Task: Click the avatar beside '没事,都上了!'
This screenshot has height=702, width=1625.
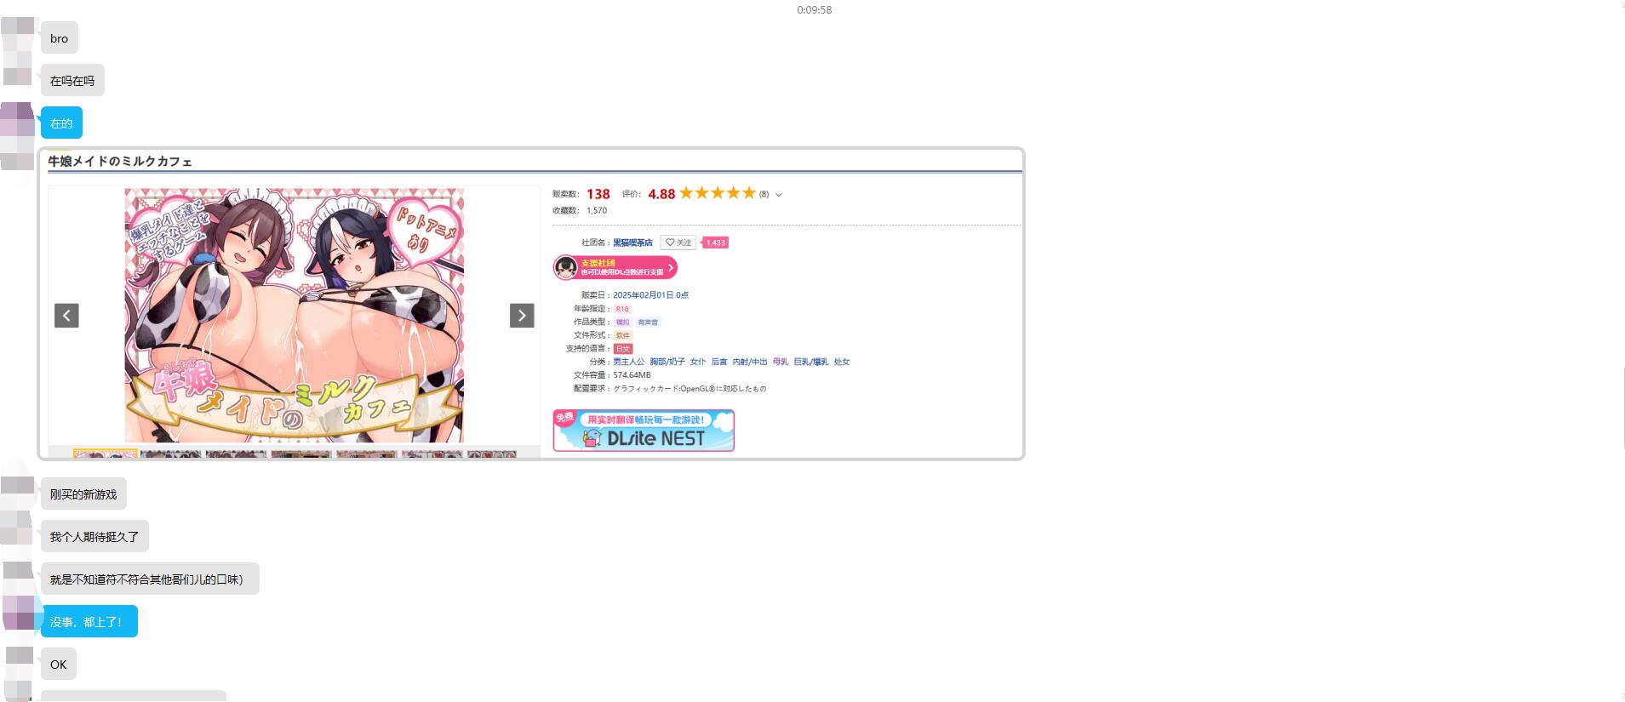Action: pyautogui.click(x=19, y=613)
